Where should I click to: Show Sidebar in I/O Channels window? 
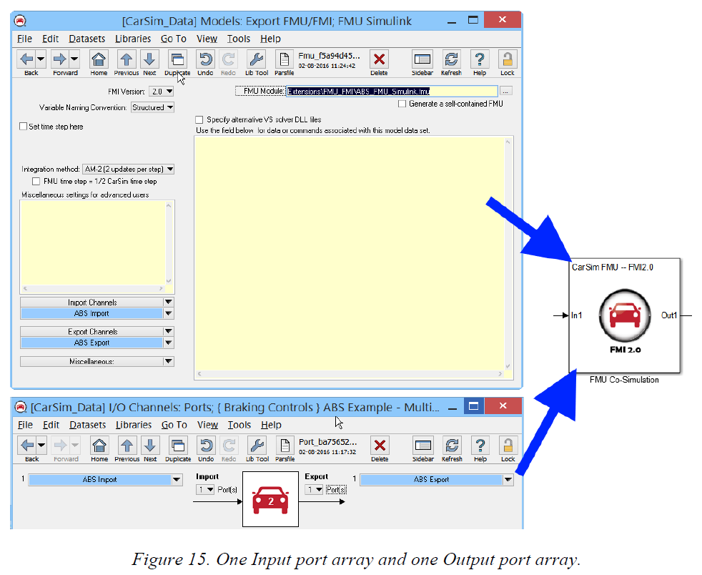[423, 445]
